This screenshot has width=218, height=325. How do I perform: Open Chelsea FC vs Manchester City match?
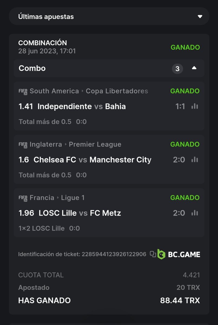click(x=92, y=160)
